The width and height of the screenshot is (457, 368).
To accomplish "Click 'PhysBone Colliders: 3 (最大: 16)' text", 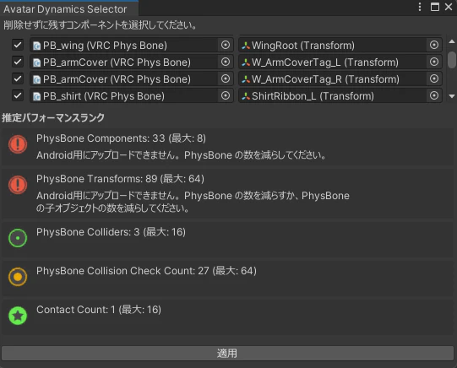I will point(111,232).
